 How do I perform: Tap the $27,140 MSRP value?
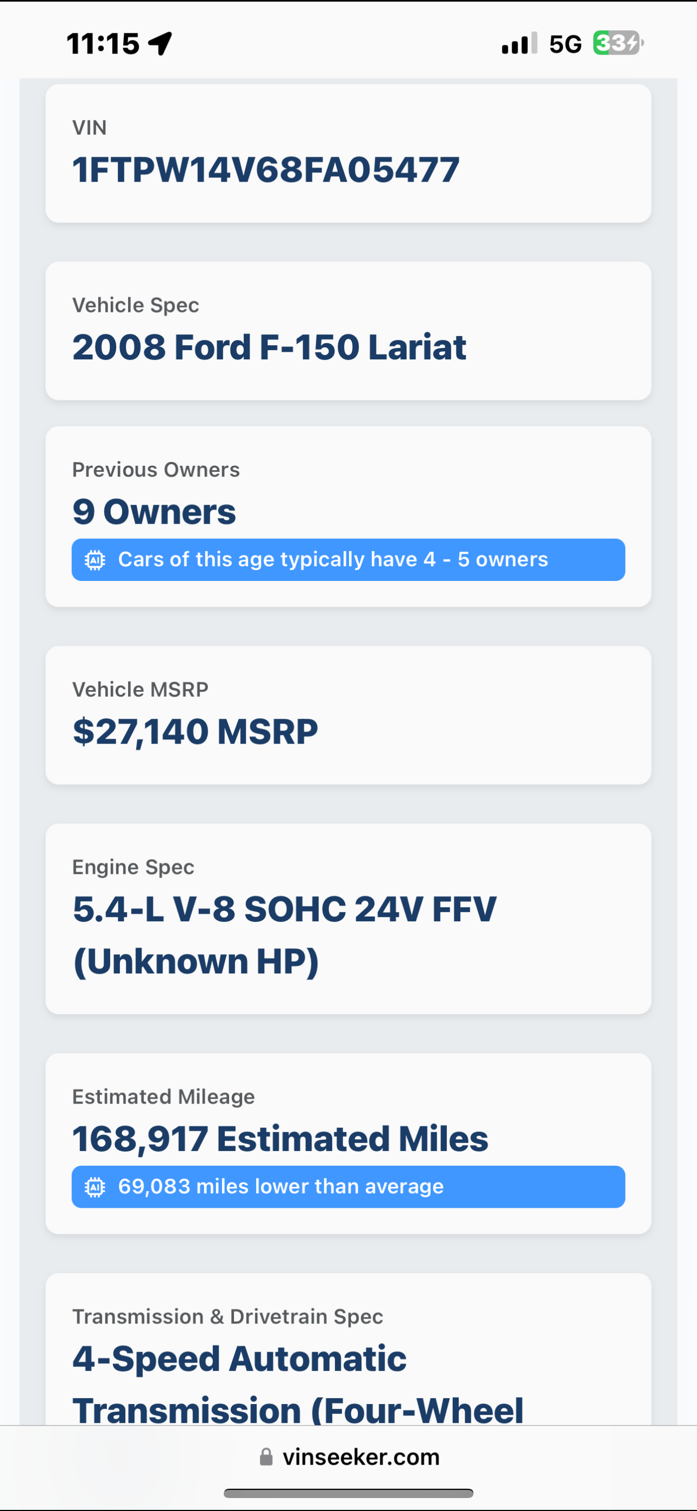point(196,731)
